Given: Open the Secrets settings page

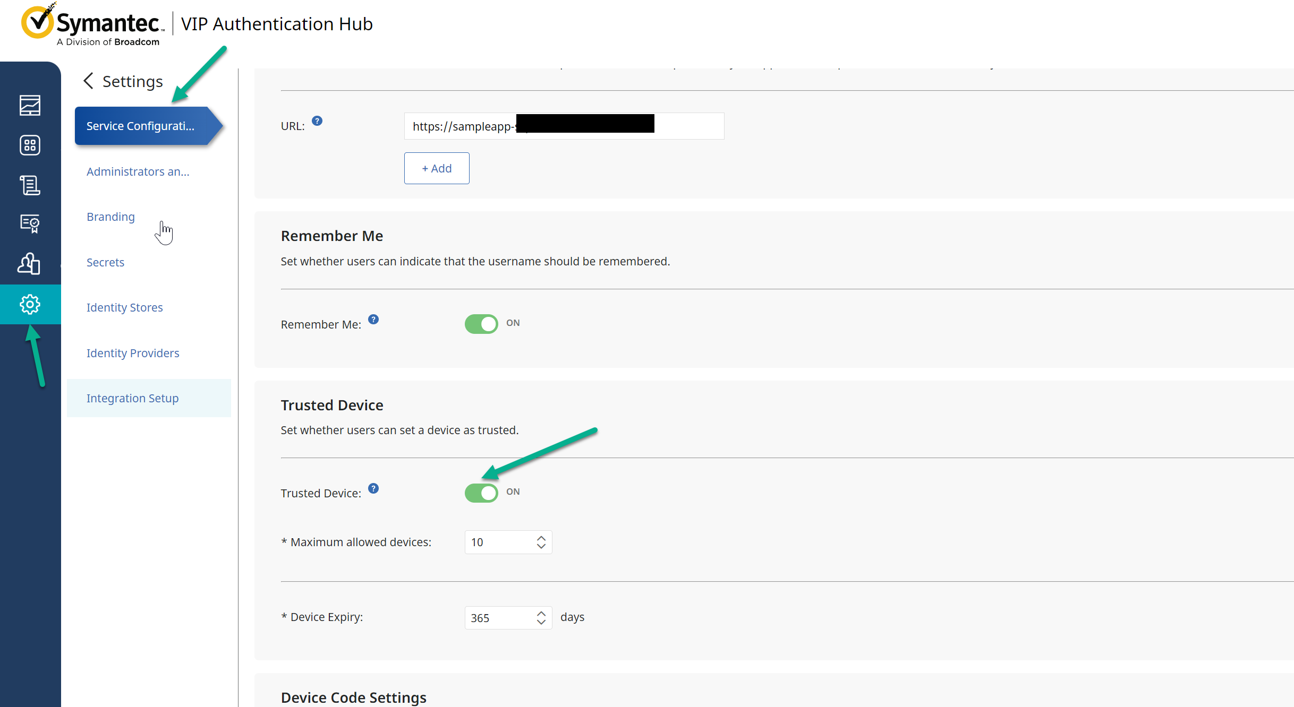Looking at the screenshot, I should coord(105,262).
